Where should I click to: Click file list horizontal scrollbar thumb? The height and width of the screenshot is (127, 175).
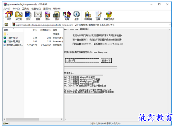point(22,119)
